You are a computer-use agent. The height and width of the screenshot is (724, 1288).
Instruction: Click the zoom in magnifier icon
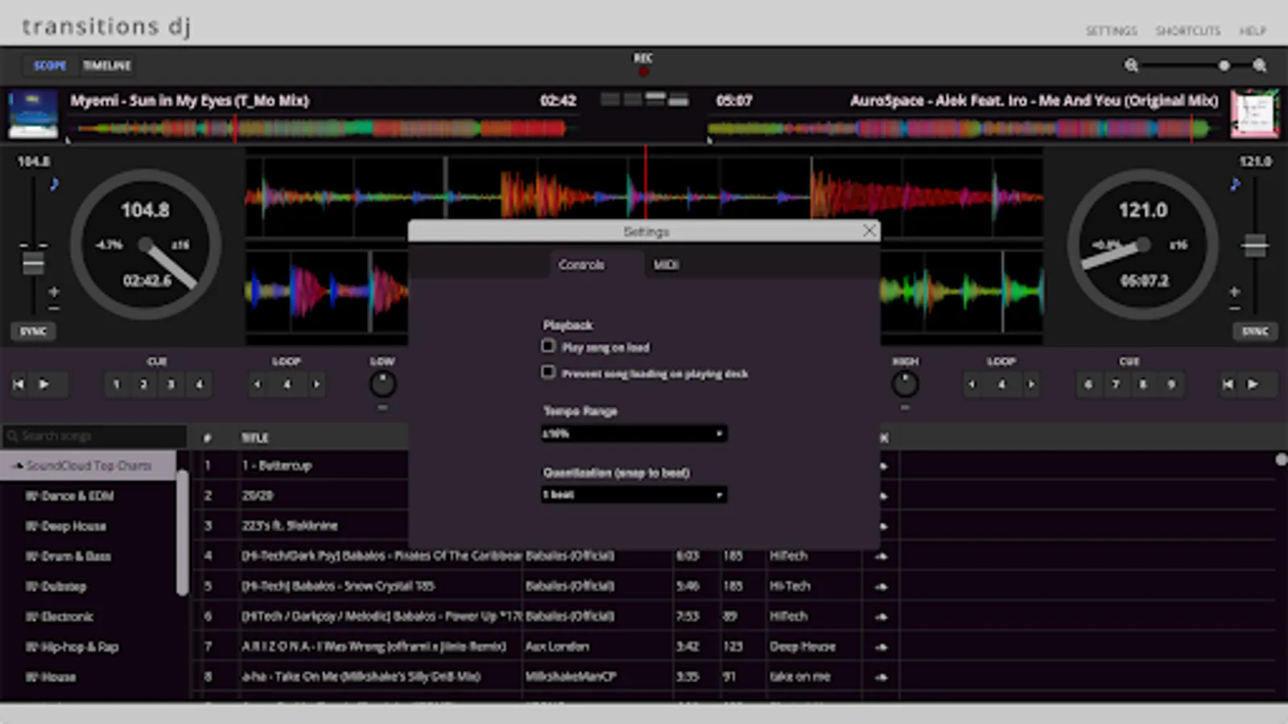[1260, 65]
